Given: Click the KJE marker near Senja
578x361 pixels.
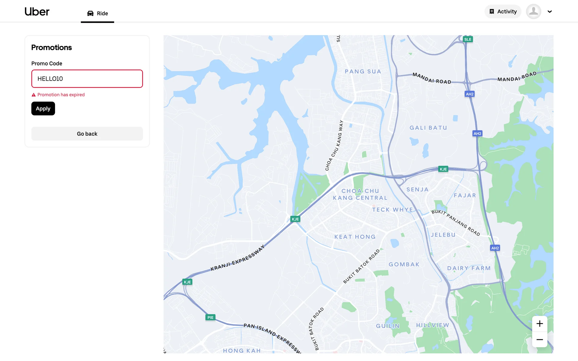Looking at the screenshot, I should coord(443,169).
